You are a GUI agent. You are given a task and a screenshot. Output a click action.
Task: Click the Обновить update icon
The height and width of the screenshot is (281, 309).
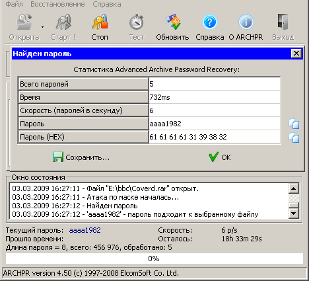172,22
